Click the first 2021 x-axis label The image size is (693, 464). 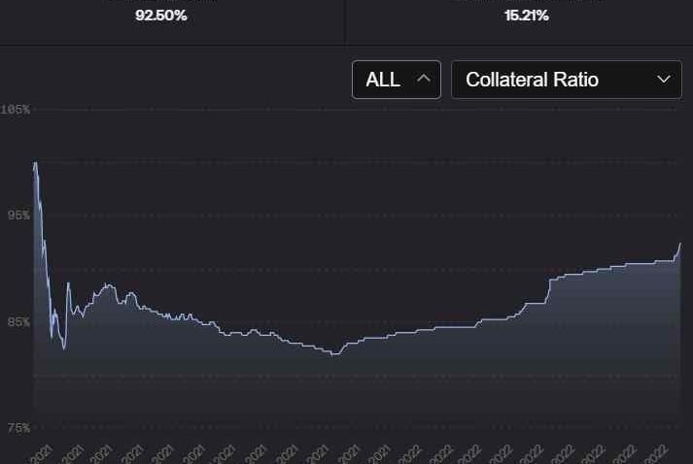click(42, 453)
